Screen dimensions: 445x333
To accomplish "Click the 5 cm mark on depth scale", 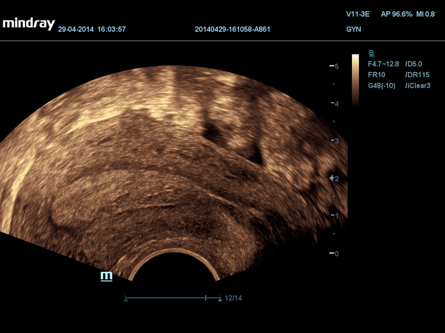I will pos(335,66).
